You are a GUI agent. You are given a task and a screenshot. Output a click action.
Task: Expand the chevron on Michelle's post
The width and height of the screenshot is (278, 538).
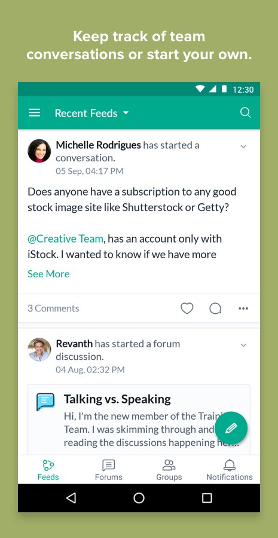[243, 146]
